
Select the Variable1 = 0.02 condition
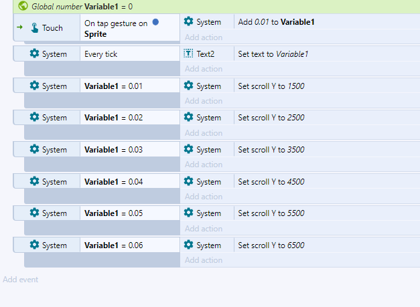pyautogui.click(x=130, y=118)
